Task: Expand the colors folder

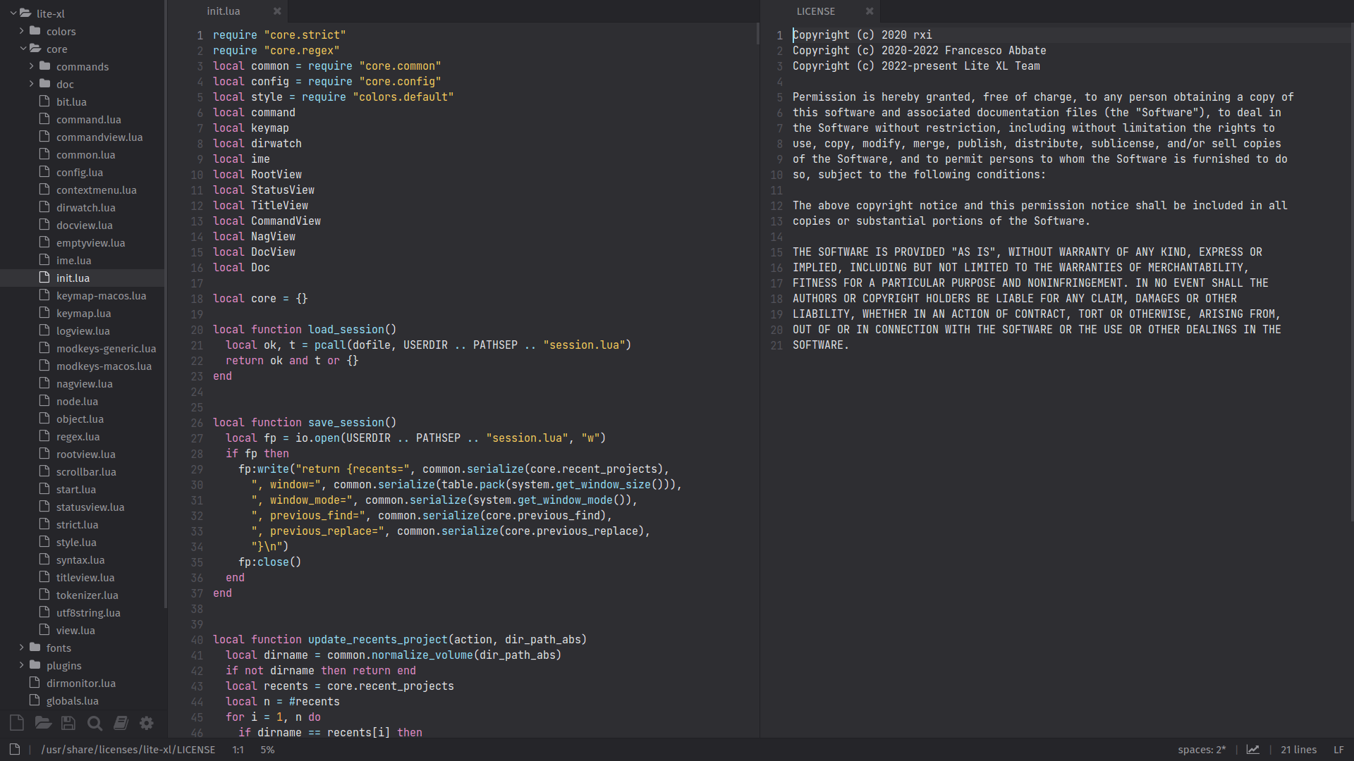Action: [22, 31]
